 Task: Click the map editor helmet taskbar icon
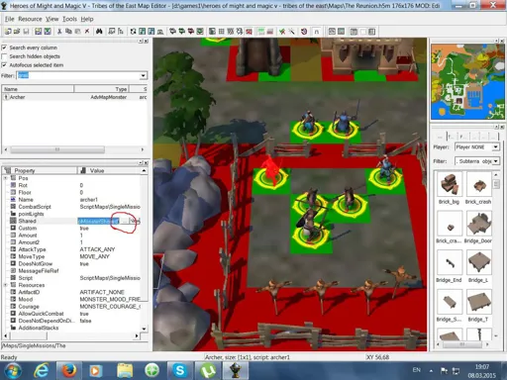pos(236,370)
